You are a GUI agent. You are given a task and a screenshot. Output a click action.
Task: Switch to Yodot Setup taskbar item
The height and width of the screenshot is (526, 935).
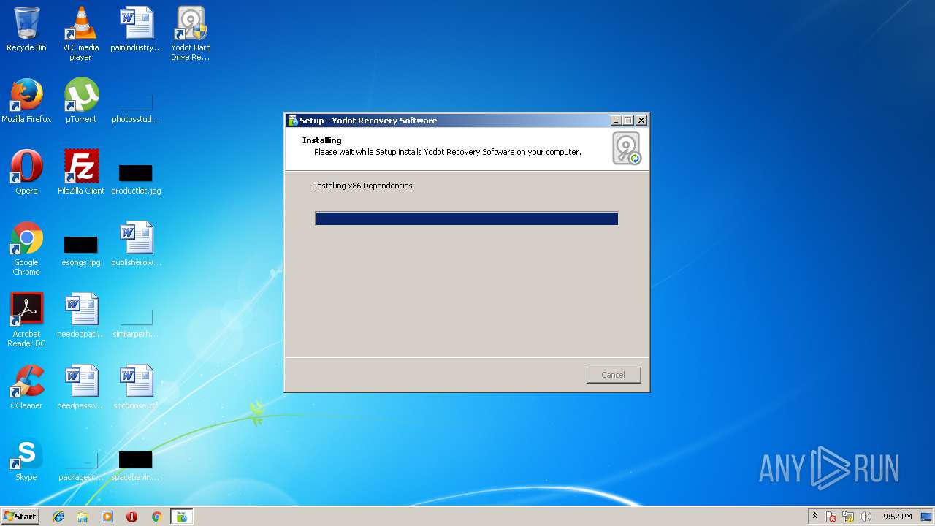click(x=181, y=517)
